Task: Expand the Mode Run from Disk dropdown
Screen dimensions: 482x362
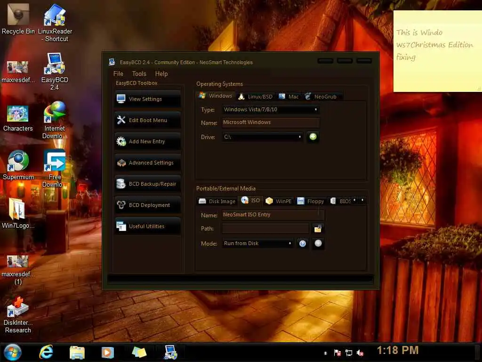Action: pos(257,243)
